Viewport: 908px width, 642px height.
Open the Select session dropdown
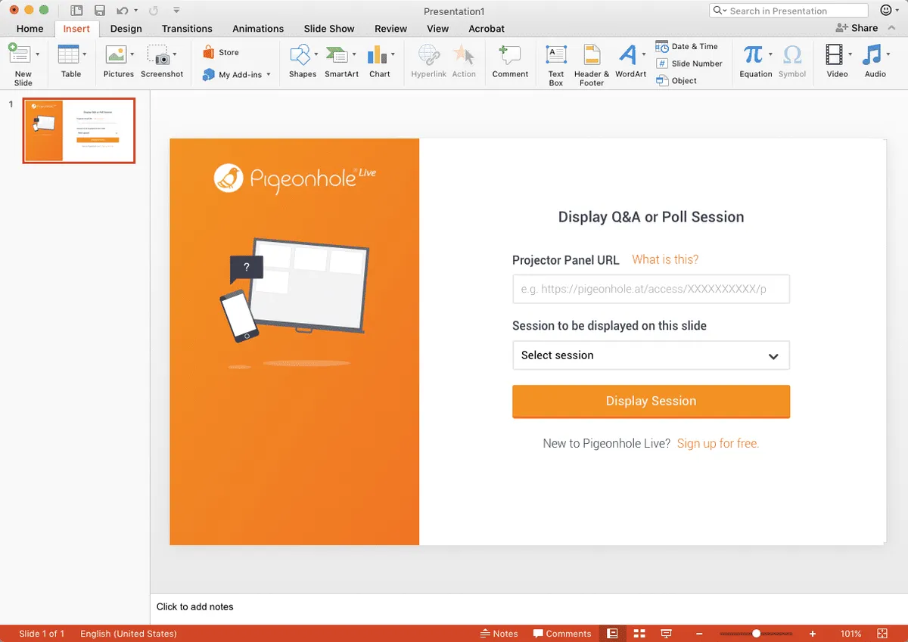tap(651, 355)
